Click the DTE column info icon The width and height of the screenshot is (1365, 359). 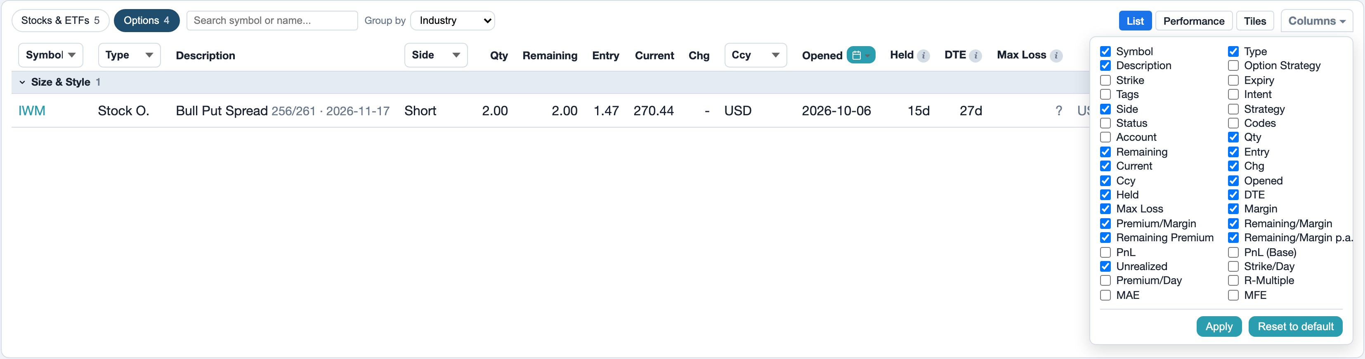(x=975, y=56)
